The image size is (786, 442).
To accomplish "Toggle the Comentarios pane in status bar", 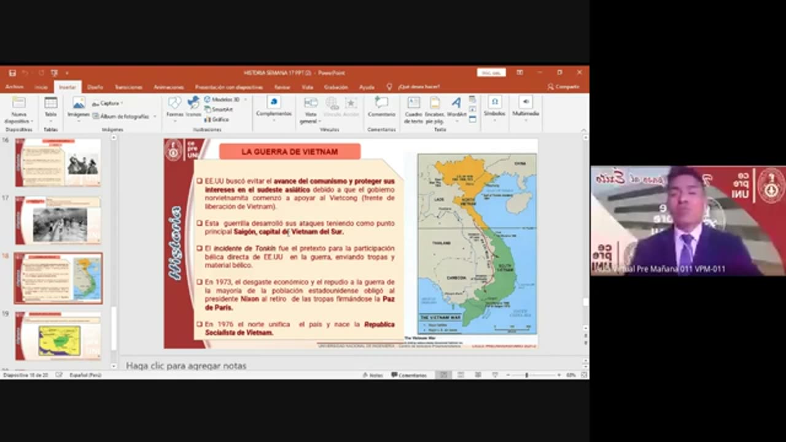I will click(409, 375).
